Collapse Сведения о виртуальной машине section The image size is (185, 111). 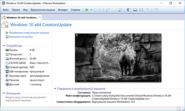(x=55, y=89)
